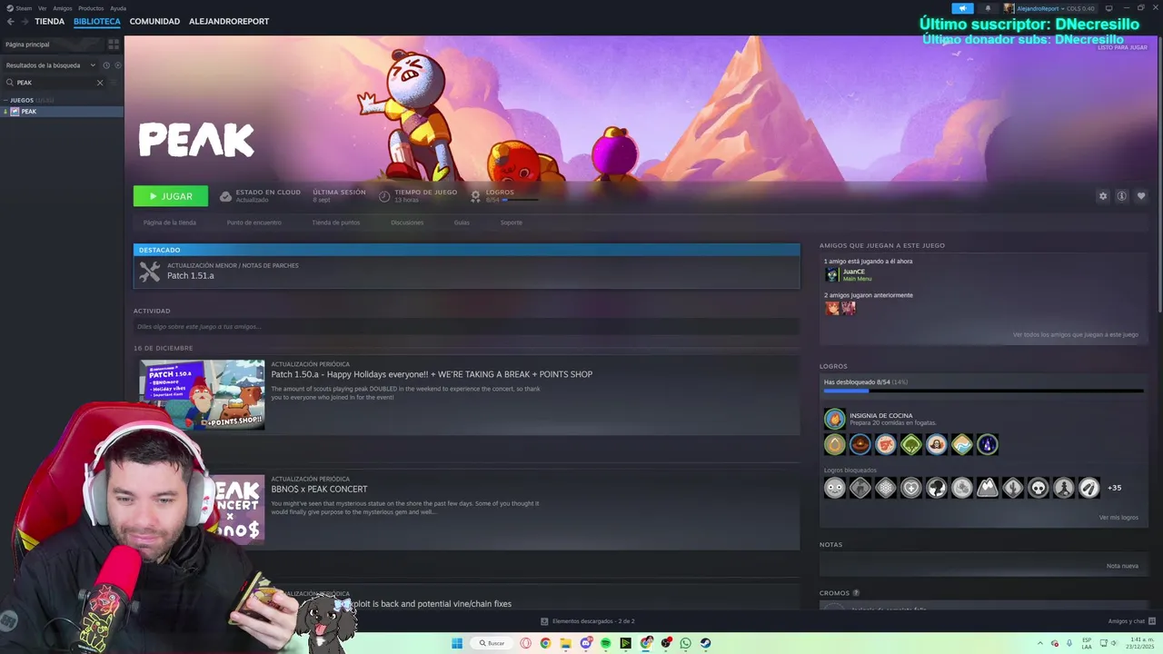Image resolution: width=1163 pixels, height=654 pixels.
Task: Click the Big Picture mode monitor icon
Action: pyautogui.click(x=1108, y=8)
